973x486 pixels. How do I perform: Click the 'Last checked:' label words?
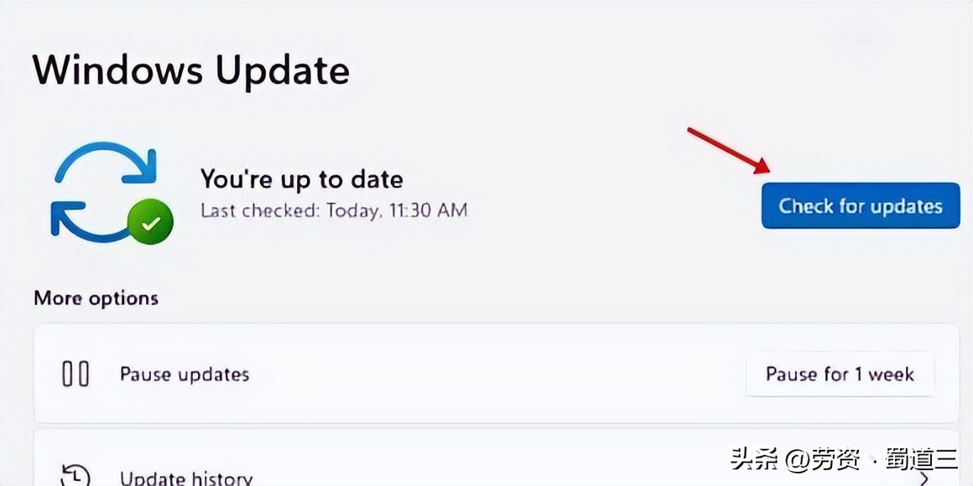(260, 209)
